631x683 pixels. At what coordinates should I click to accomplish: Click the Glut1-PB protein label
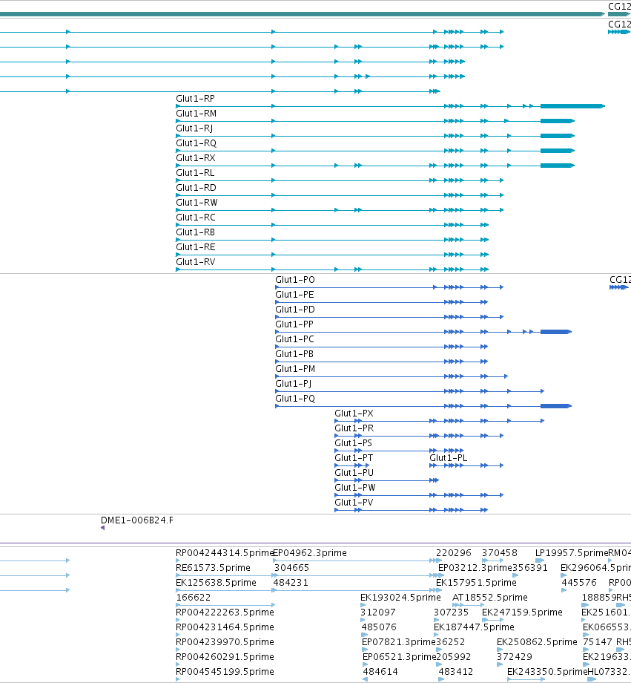pos(294,353)
